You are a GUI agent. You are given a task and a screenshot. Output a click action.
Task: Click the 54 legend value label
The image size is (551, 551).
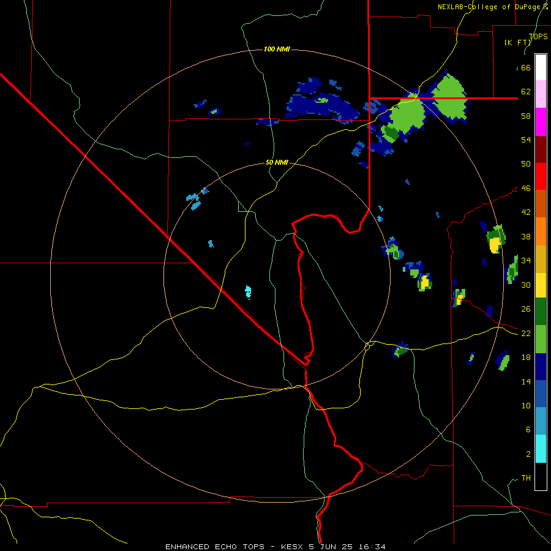[x=526, y=140]
